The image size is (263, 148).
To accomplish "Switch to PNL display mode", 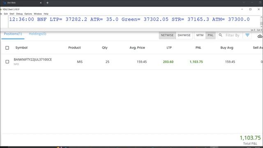I will [210, 35].
